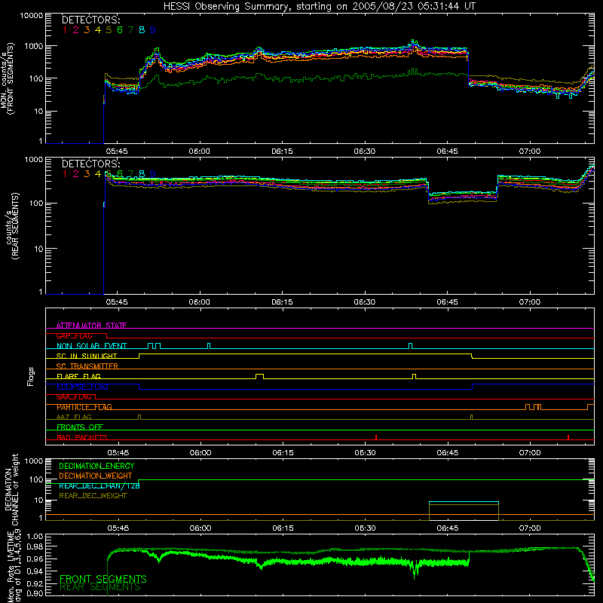Click the NON_SOLAR_EVENT pulse near 06:38
The width and height of the screenshot is (603, 603).
(410, 346)
